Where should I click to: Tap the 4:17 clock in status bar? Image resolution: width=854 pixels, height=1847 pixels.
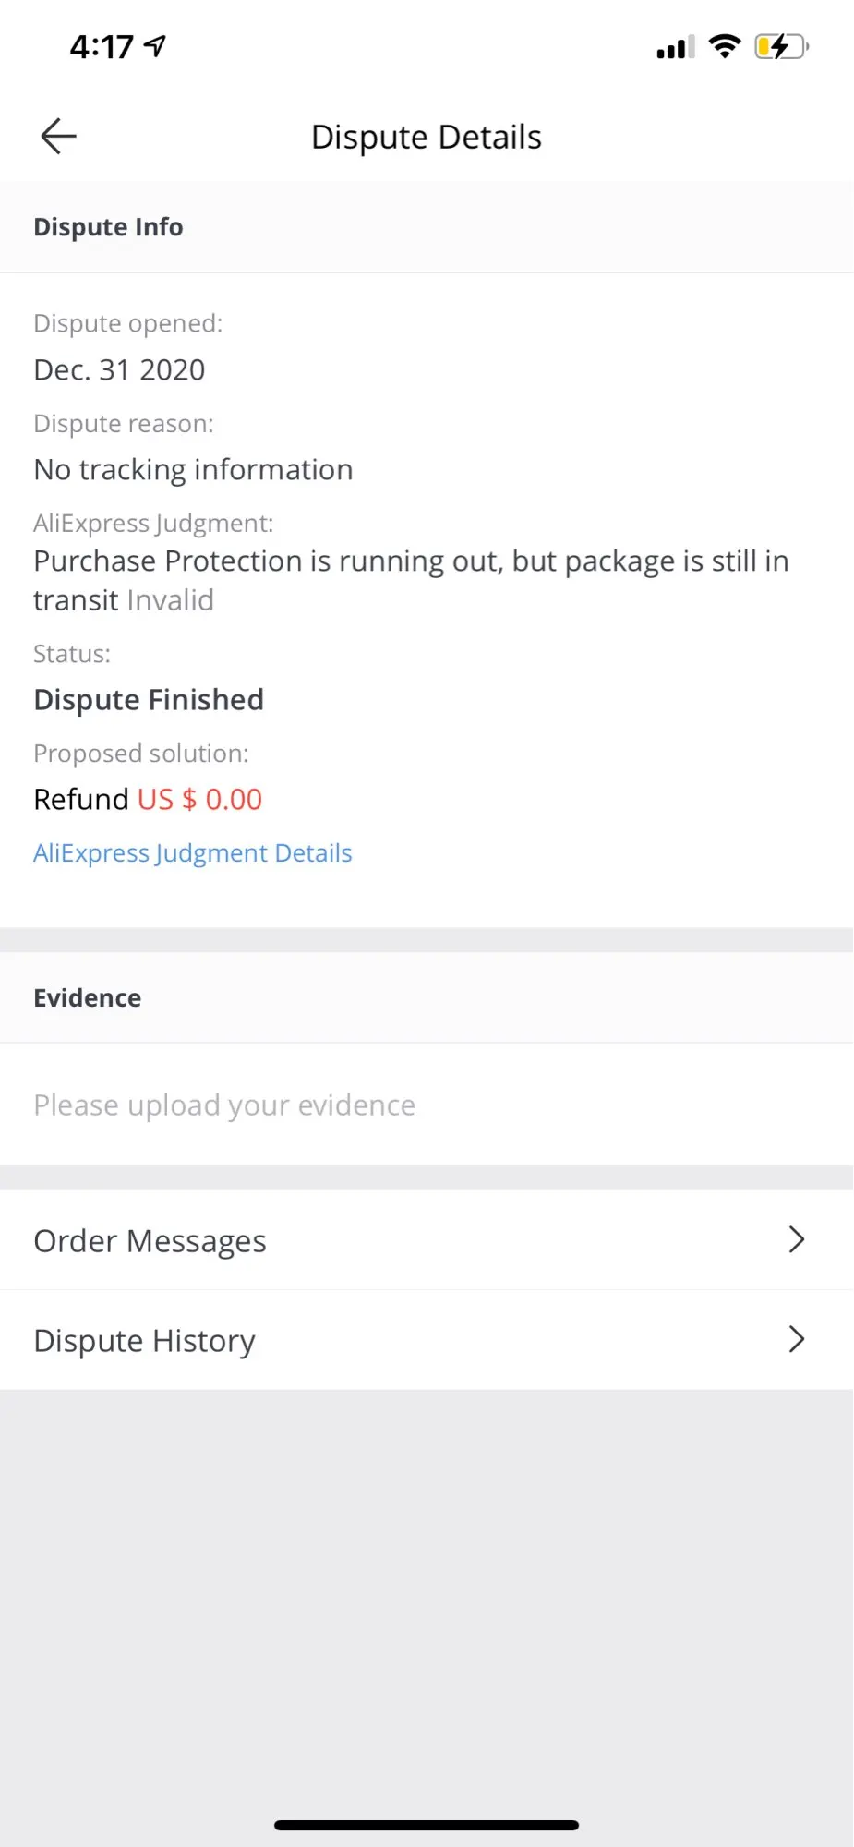point(102,46)
